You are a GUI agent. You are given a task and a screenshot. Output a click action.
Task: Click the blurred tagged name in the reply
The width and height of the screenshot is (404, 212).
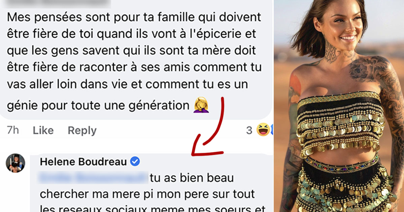click(94, 178)
